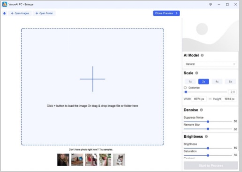Click the Width input field

[x=199, y=99]
